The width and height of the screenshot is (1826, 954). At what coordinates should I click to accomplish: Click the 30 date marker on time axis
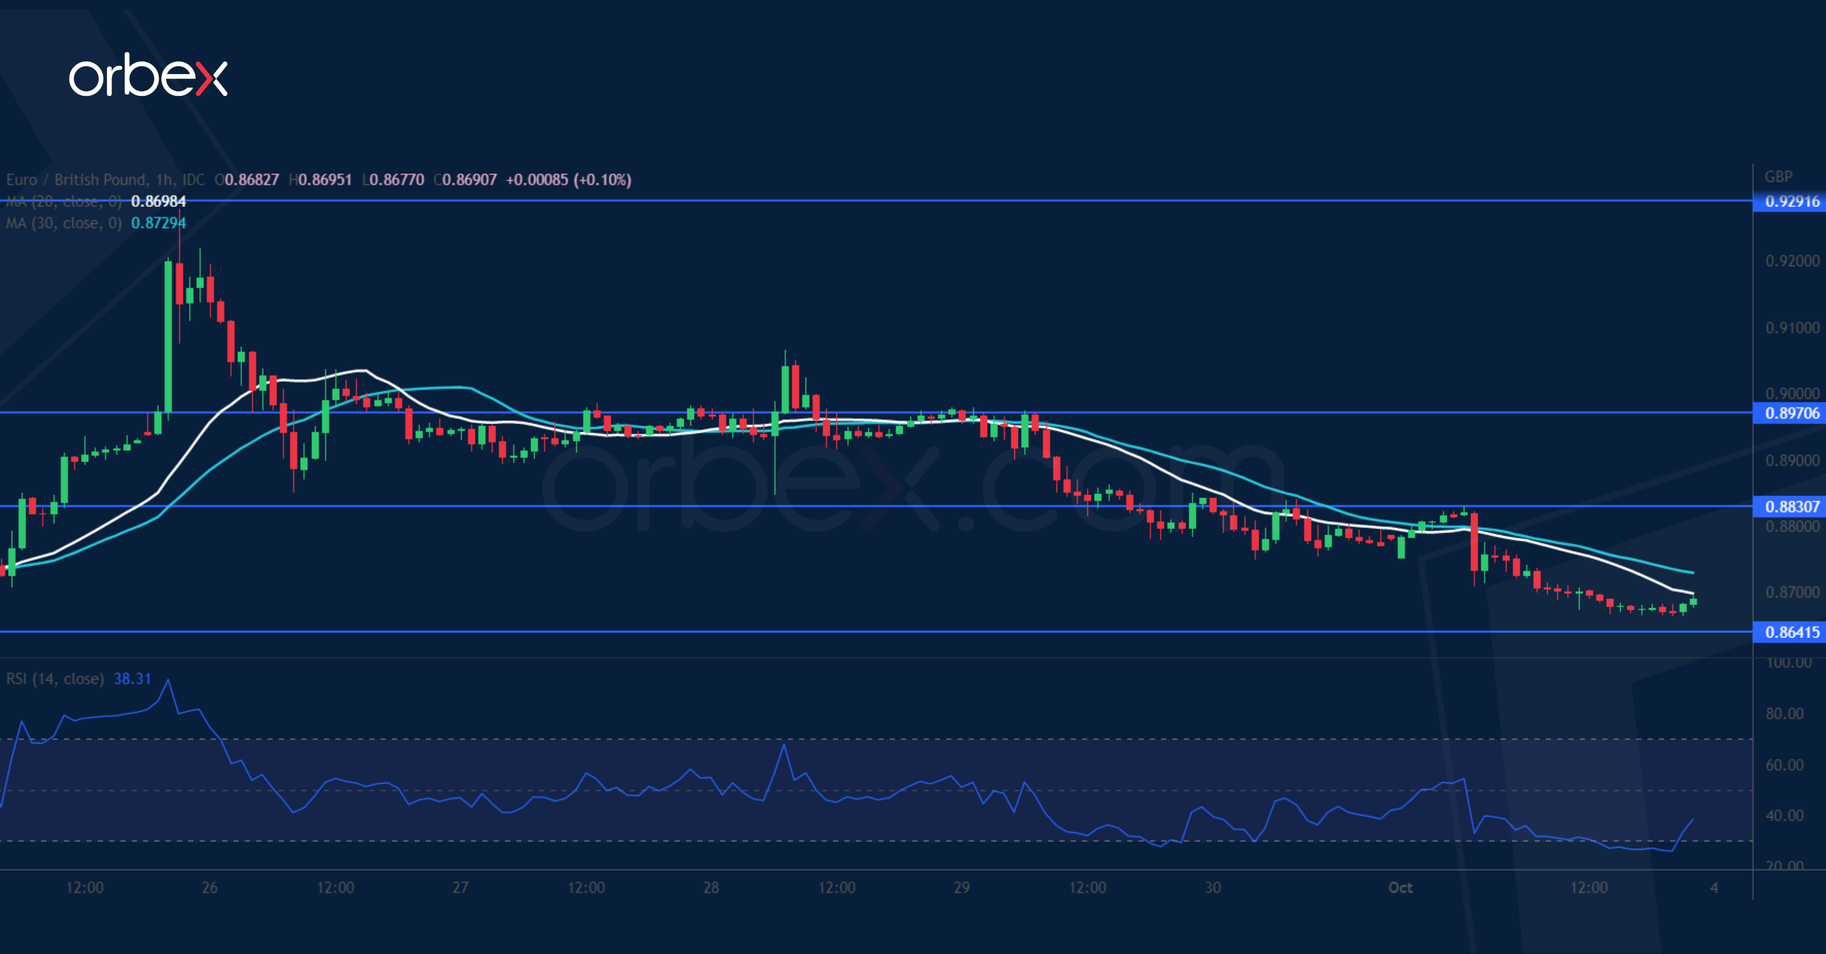click(x=1213, y=888)
